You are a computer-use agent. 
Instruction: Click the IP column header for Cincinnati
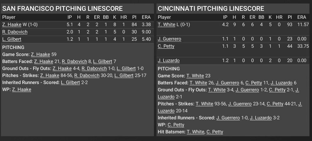(225, 17)
